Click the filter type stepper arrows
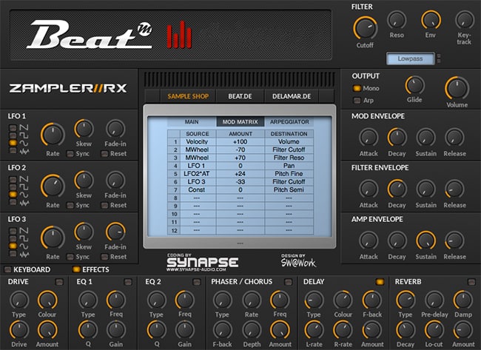 tap(439, 58)
